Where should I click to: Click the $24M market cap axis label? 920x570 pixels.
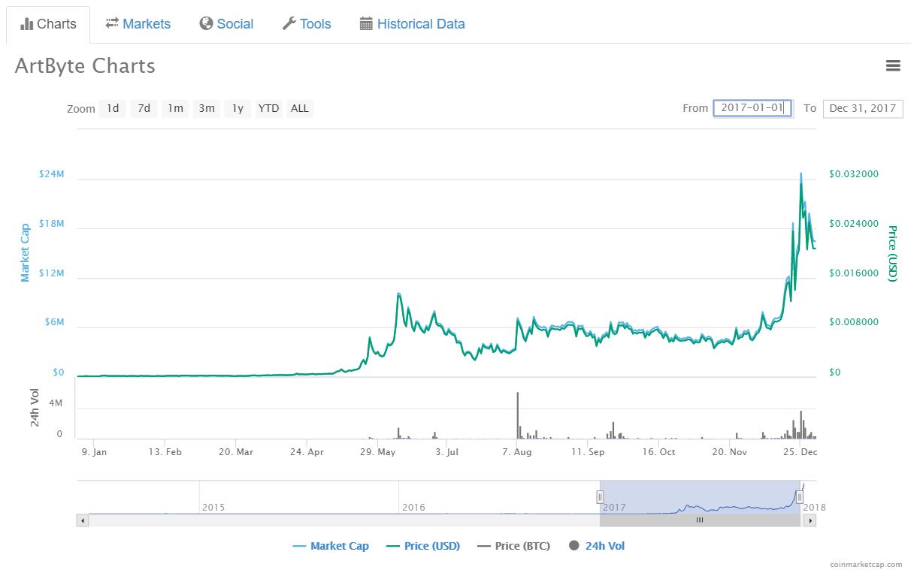coord(52,174)
